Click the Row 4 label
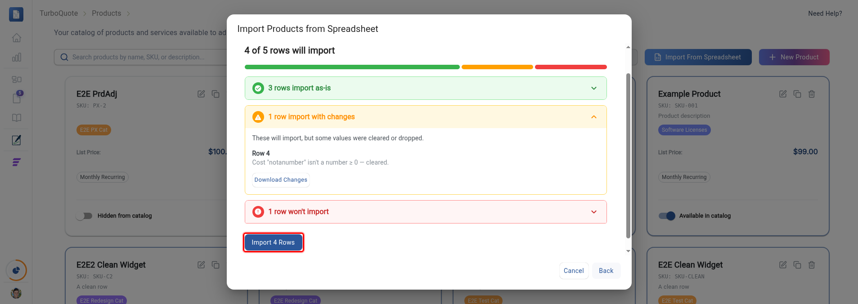Viewport: 858px width, 304px height. [261, 153]
